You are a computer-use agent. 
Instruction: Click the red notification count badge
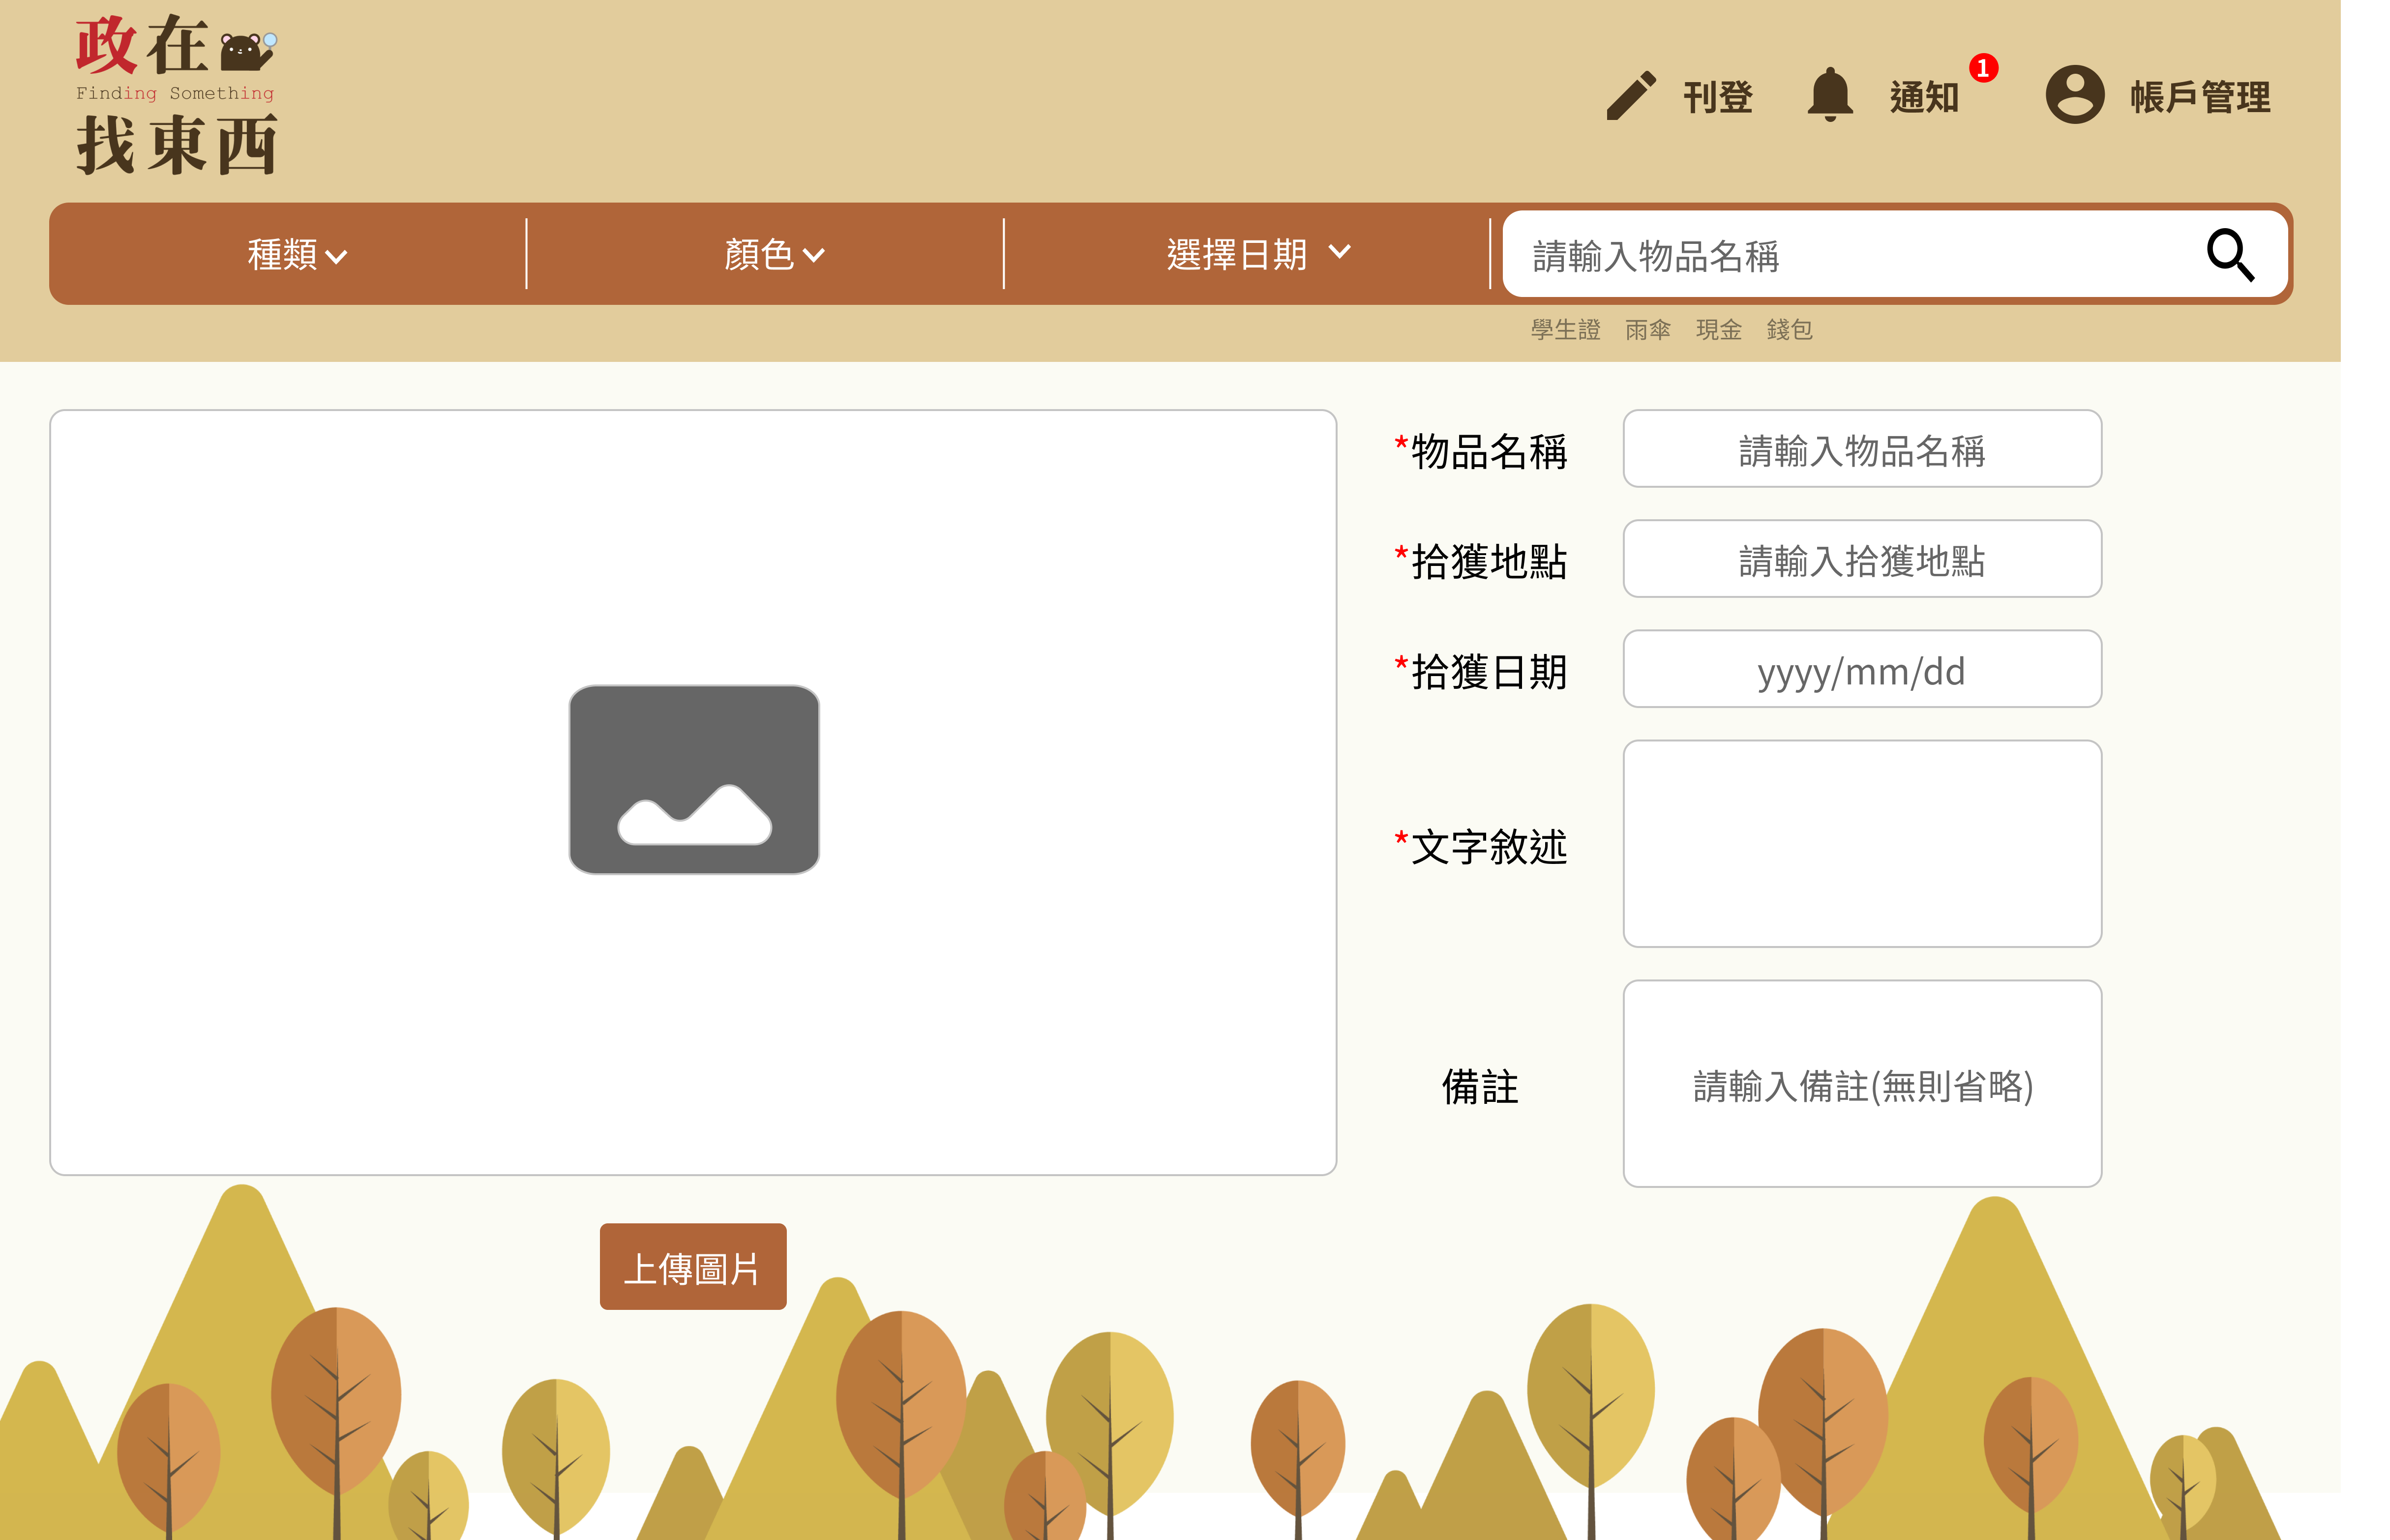(1983, 68)
